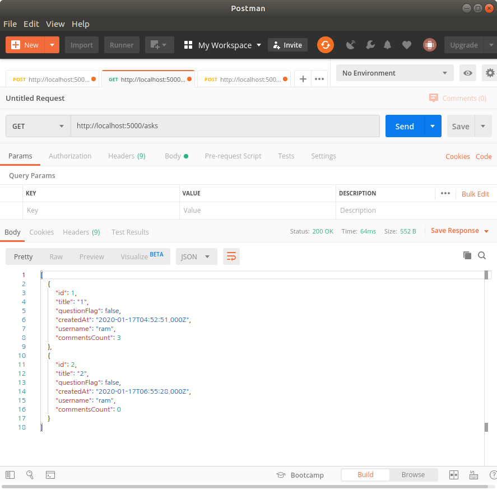
Task: Open environment quick look eye icon
Action: click(467, 73)
